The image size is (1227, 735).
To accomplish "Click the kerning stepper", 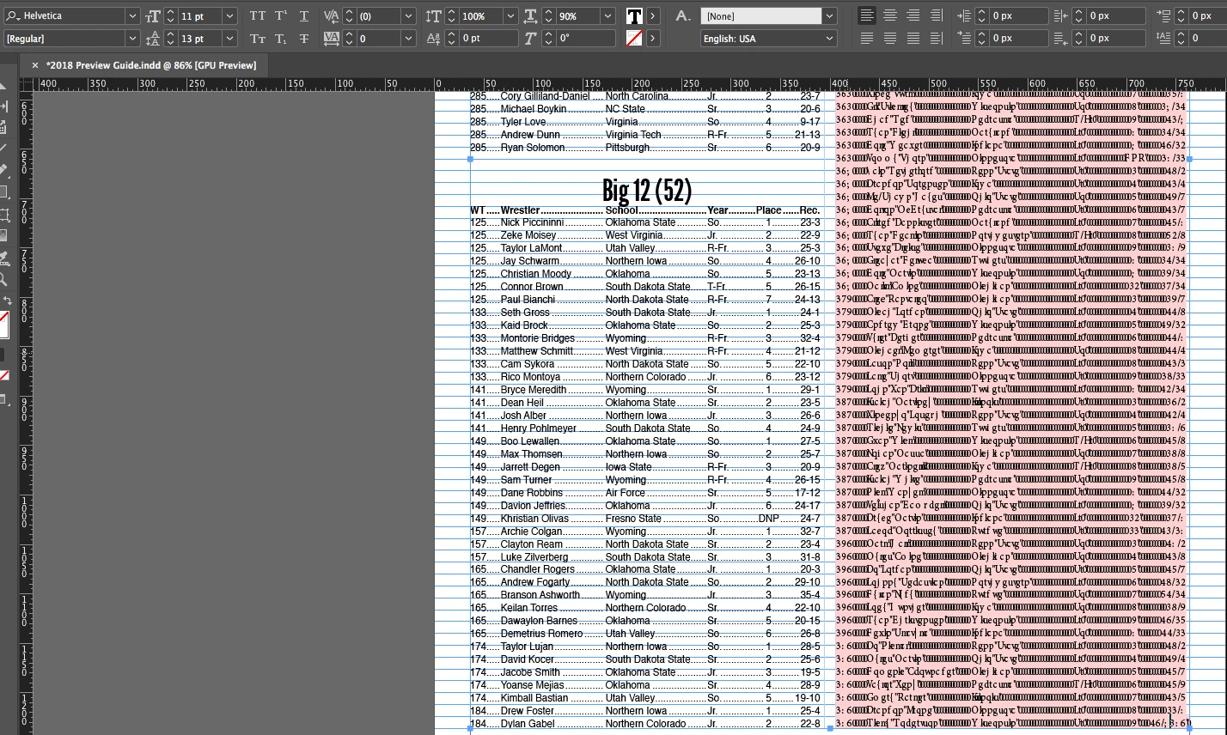I will 350,16.
